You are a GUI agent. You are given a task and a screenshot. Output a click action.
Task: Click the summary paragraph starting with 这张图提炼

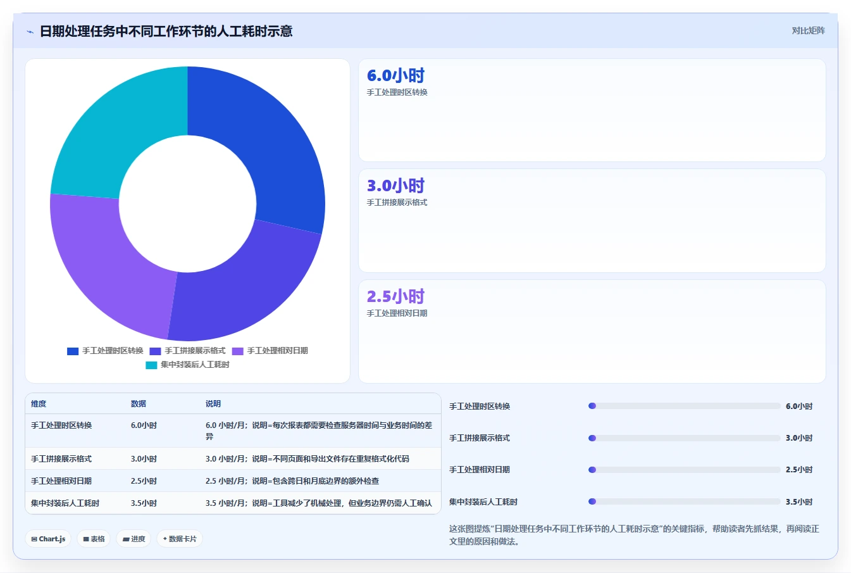click(634, 535)
